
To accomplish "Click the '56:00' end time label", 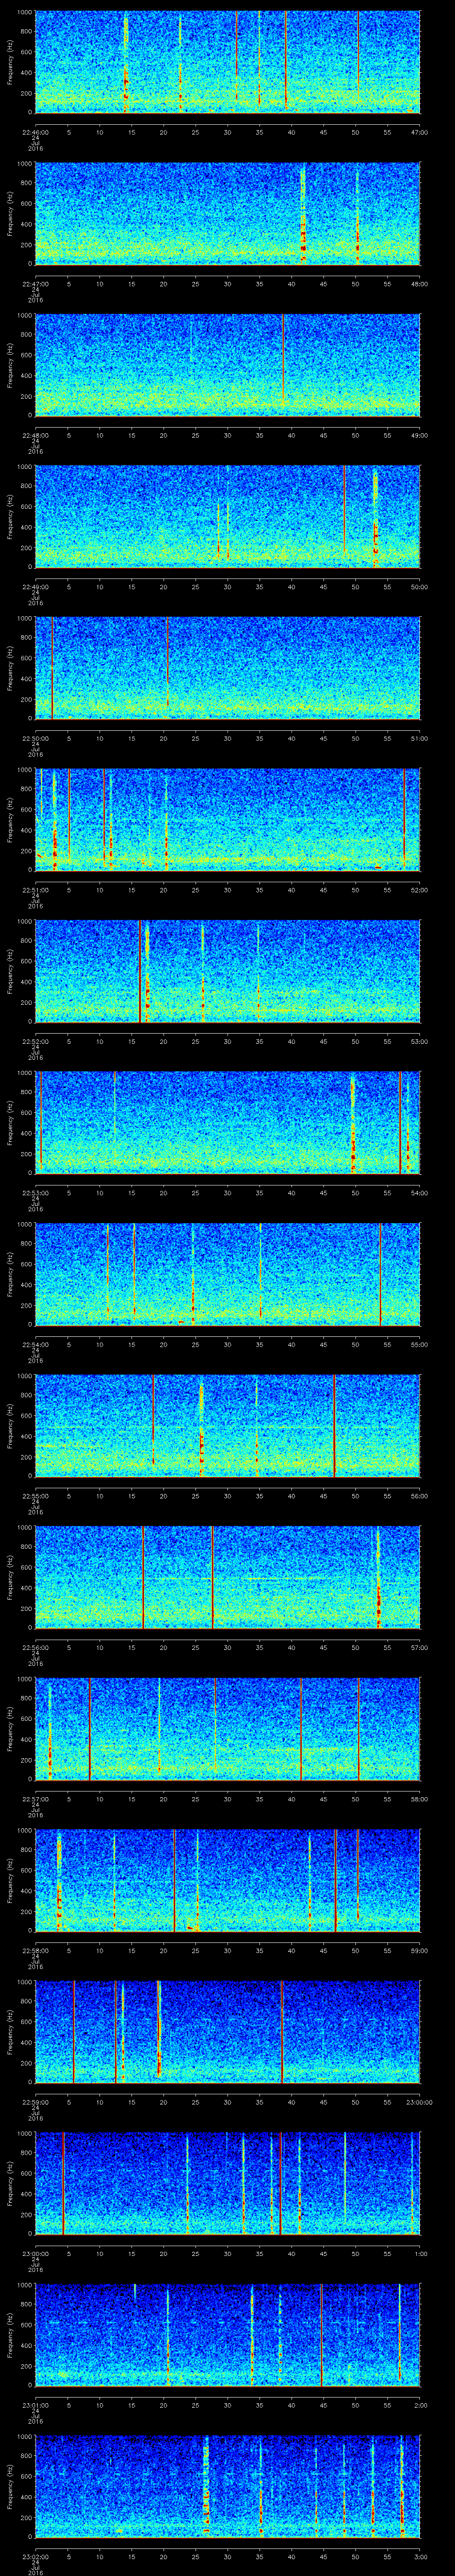I will (419, 1495).
